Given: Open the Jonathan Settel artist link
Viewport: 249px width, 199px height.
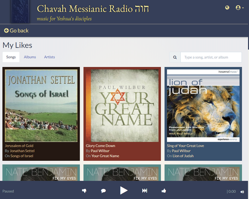Looking at the screenshot, I should (x=22, y=151).
